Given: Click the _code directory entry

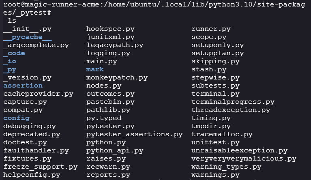Looking at the screenshot, I should click(14, 53).
